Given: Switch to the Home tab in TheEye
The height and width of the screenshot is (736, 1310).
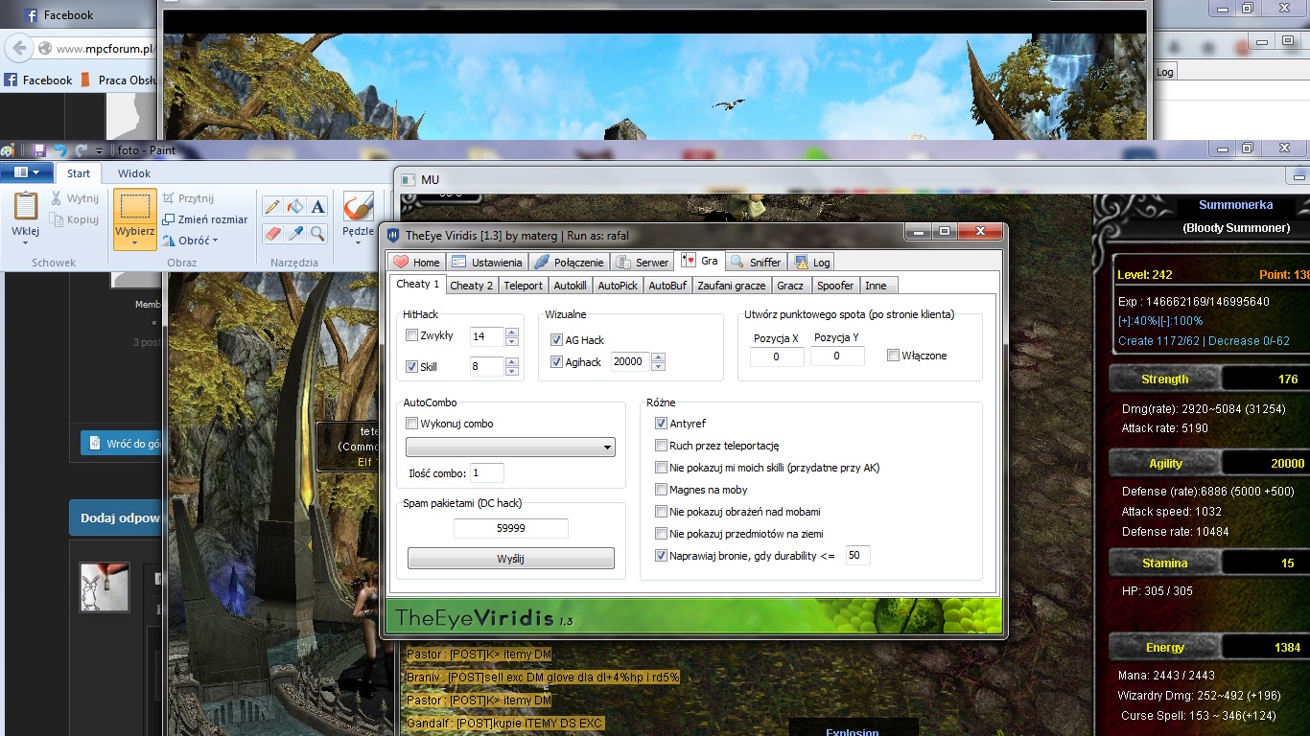Looking at the screenshot, I should pyautogui.click(x=417, y=262).
